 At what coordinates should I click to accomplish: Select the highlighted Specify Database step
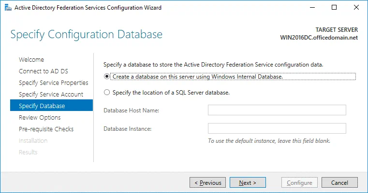(42, 106)
